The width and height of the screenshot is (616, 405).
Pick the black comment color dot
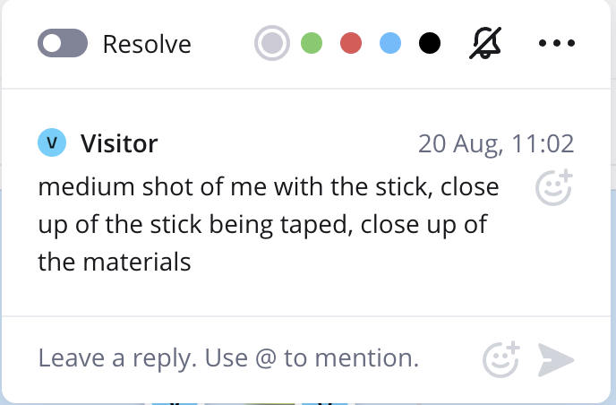[x=430, y=43]
